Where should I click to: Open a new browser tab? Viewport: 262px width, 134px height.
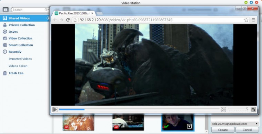(100, 13)
